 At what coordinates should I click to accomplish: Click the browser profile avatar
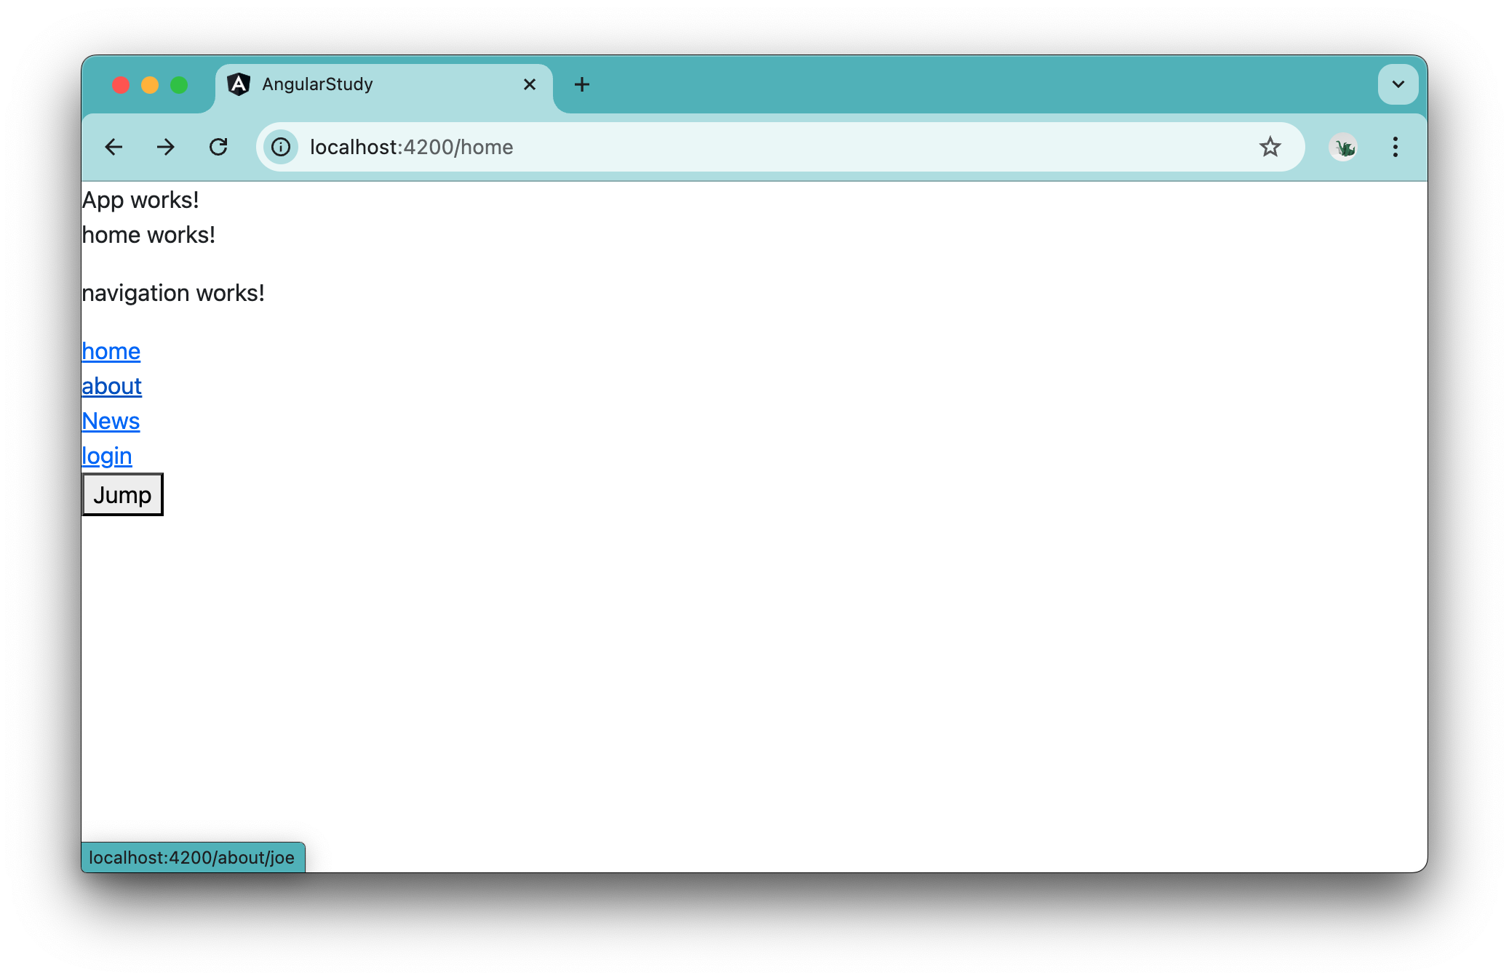click(x=1343, y=147)
